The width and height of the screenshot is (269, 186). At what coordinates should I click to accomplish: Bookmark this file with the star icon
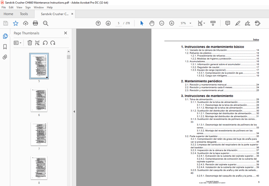point(16,23)
